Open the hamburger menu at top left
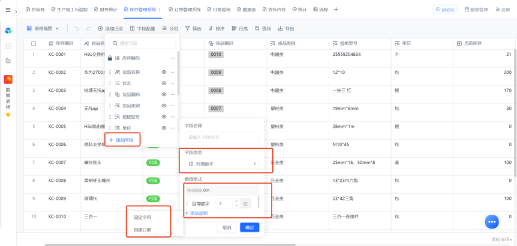Image resolution: width=517 pixels, height=246 pixels. [x=8, y=10]
